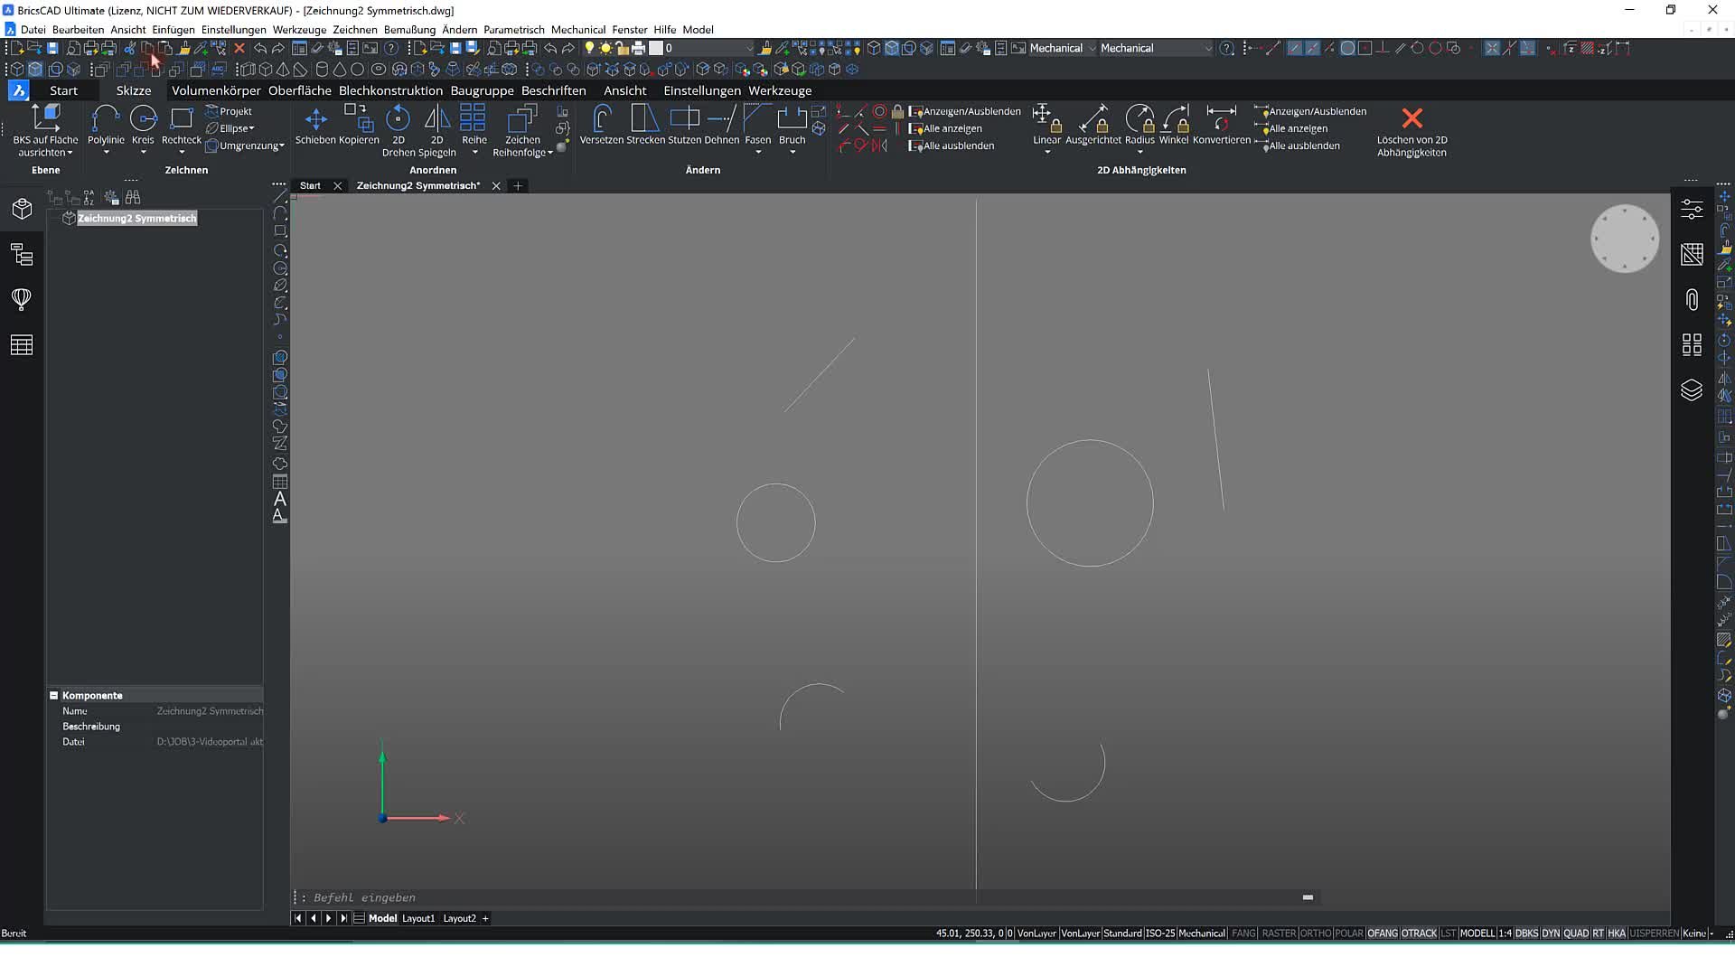Image resolution: width=1735 pixels, height=976 pixels.
Task: Select the Stutzen trim tool
Action: pyautogui.click(x=684, y=126)
